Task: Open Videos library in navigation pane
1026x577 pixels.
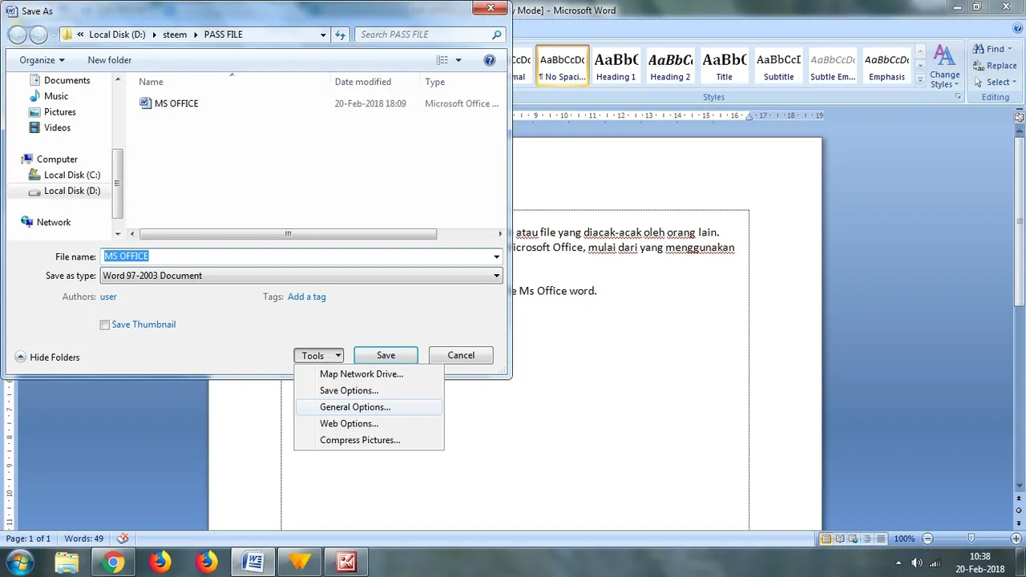Action: [x=57, y=127]
